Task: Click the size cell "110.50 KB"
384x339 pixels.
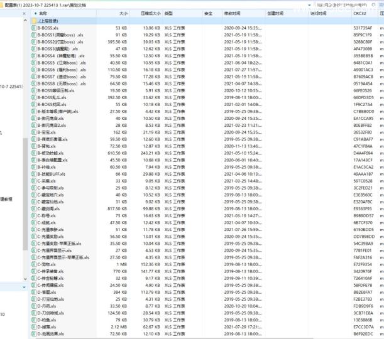Action: pos(117,70)
